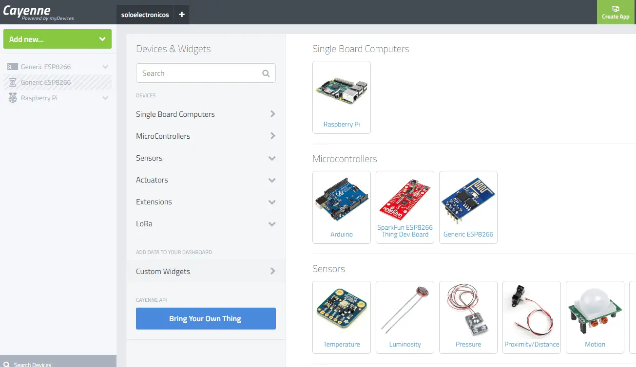
Task: Click the Motion link label
Action: tap(595, 344)
